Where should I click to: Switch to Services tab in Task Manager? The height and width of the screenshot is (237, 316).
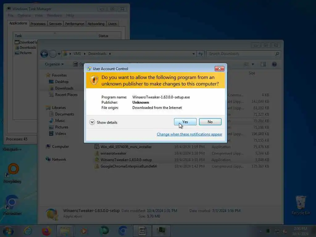tap(55, 24)
